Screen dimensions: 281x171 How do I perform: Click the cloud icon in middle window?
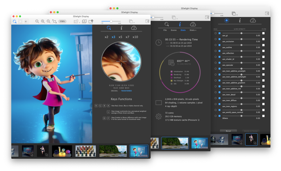click(193, 24)
